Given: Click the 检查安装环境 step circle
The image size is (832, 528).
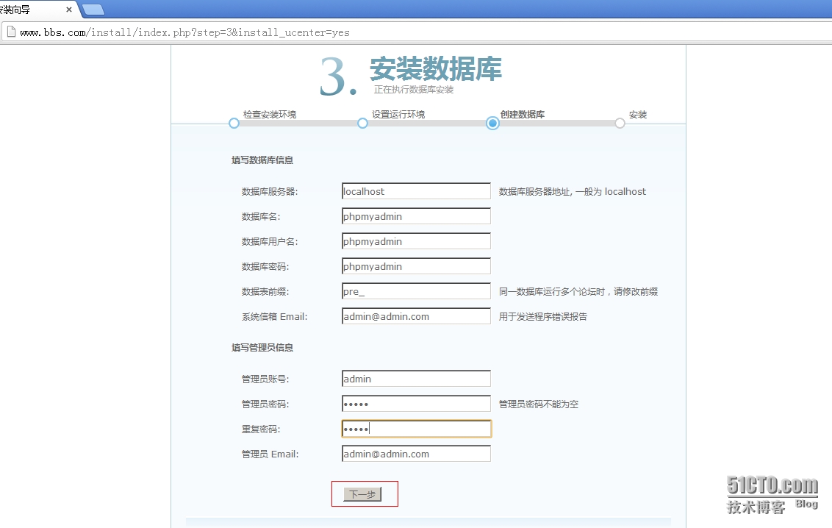Looking at the screenshot, I should [234, 123].
